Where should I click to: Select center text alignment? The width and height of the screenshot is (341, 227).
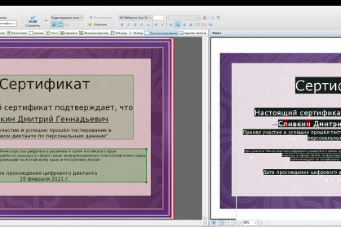pyautogui.click(x=178, y=25)
